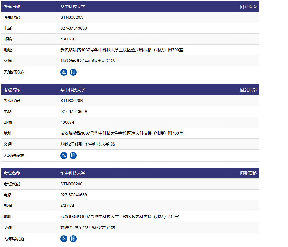Click 地铁2号线 transit info in second table
Viewport: 288px width, 247px height.
point(88,144)
